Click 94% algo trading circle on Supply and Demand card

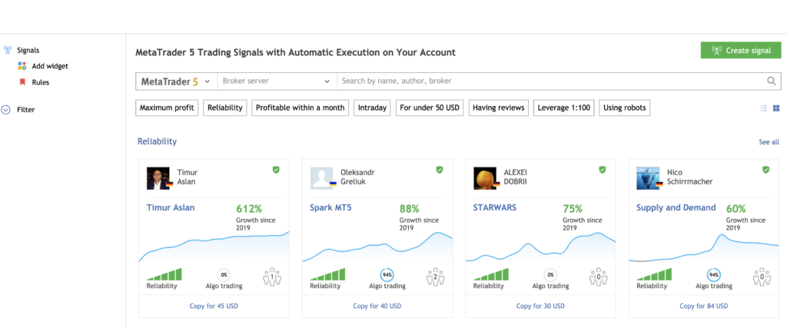tap(714, 275)
